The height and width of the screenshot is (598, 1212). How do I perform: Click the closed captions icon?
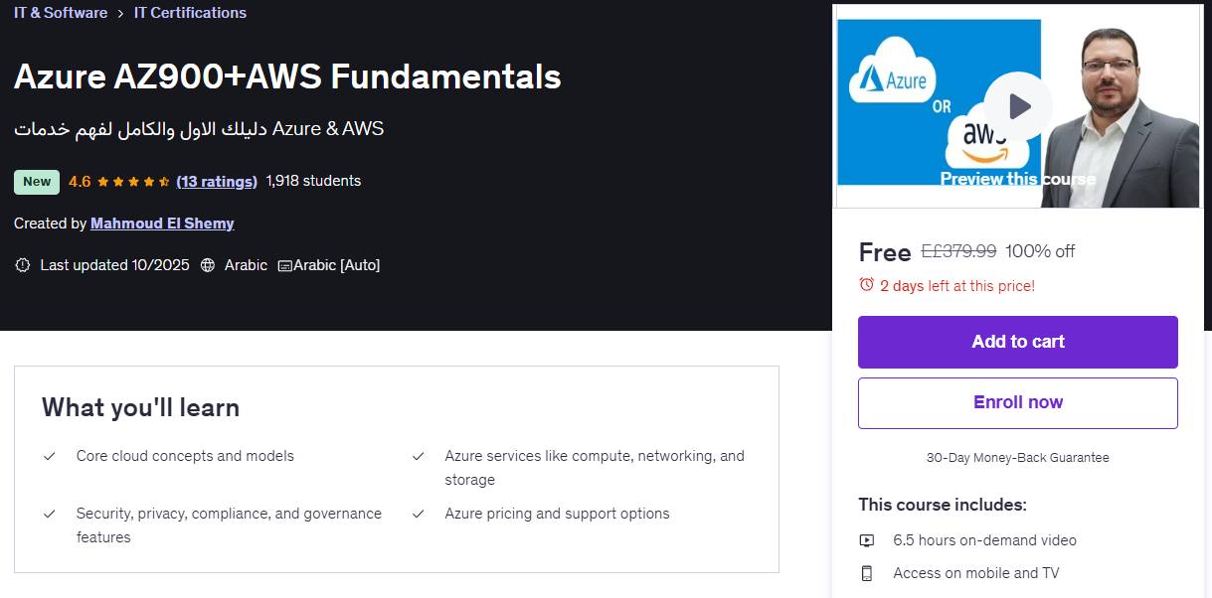click(x=284, y=265)
